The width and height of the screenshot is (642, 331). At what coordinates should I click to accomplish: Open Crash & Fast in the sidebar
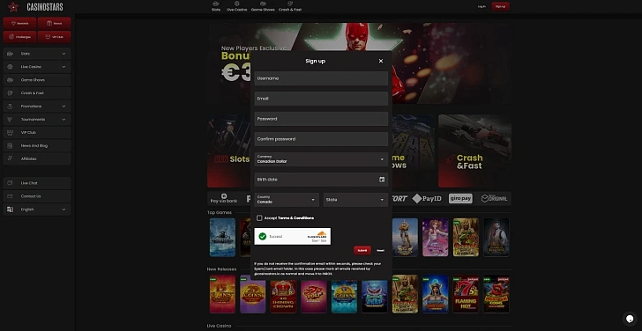click(37, 93)
